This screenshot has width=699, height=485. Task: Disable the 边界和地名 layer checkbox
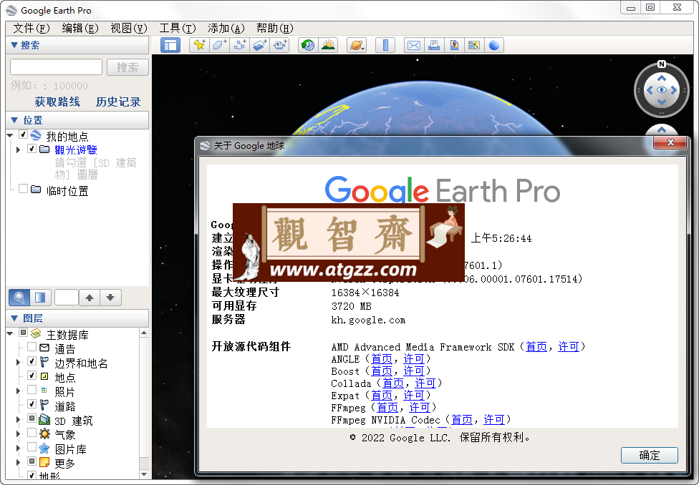coord(32,361)
